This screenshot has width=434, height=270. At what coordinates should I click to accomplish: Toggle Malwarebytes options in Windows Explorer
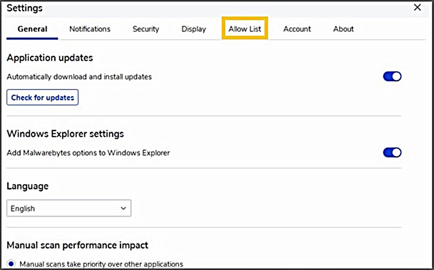coord(392,153)
